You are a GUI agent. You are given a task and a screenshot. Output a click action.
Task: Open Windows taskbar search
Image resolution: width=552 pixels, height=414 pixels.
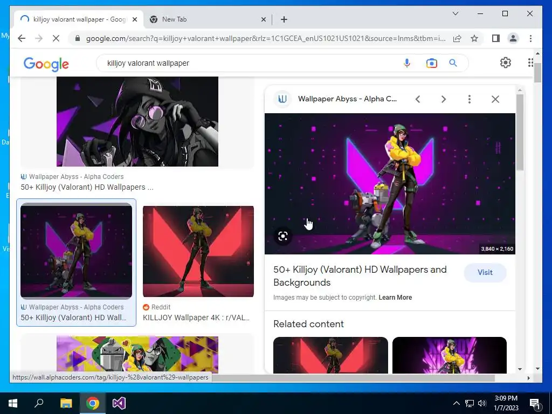39,403
